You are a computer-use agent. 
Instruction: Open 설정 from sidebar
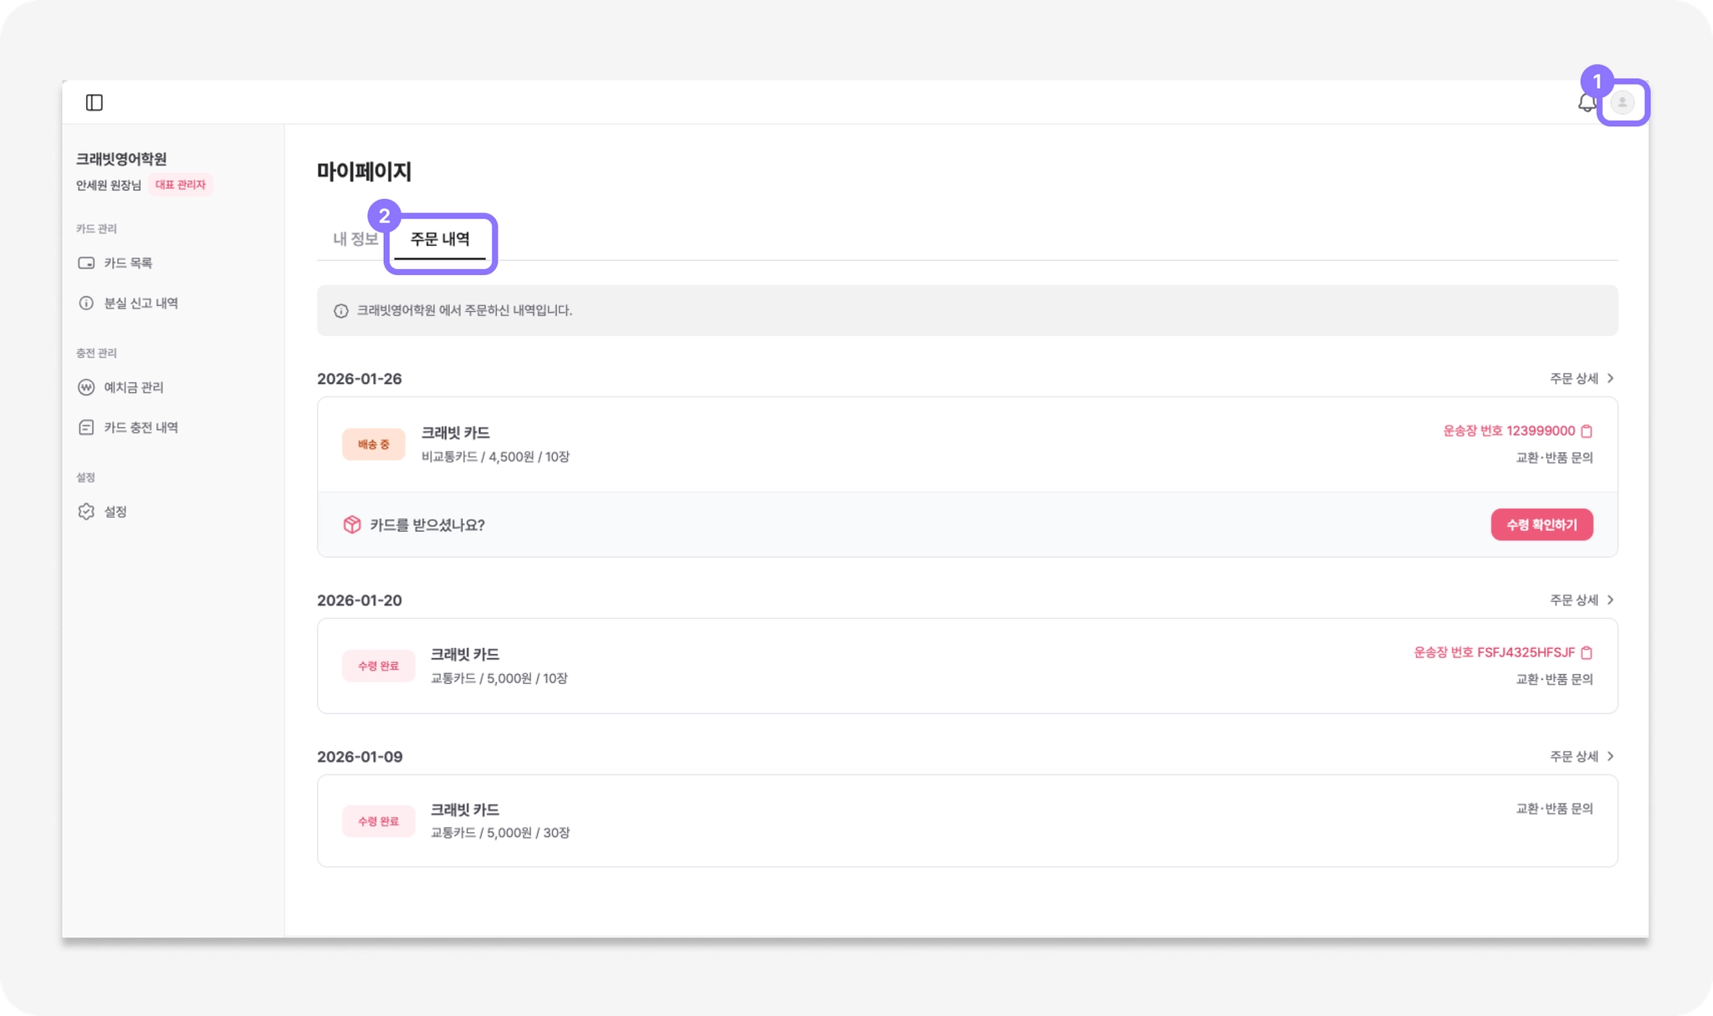115,512
